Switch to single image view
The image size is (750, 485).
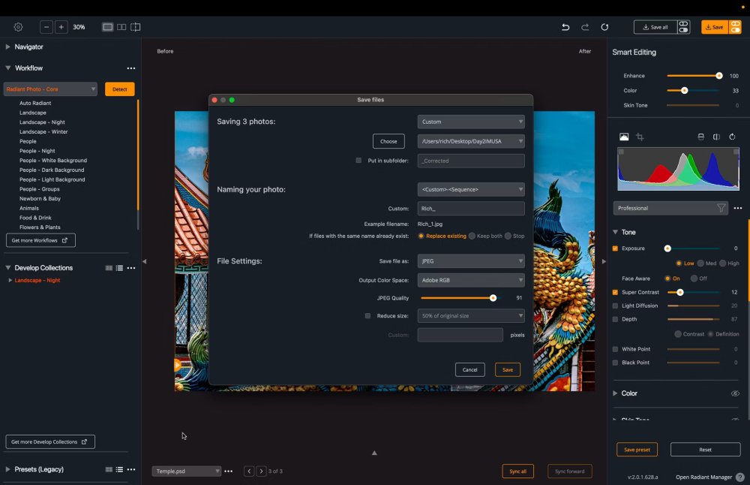click(x=107, y=27)
